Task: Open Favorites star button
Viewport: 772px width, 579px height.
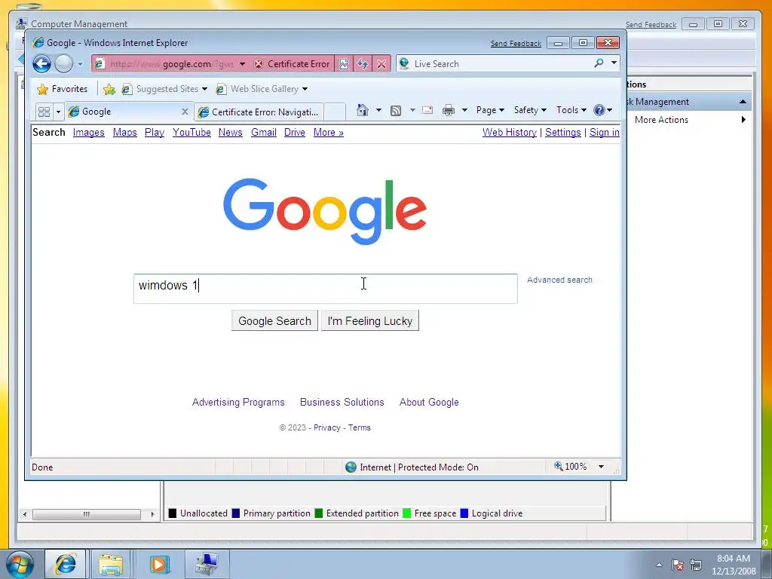Action: pos(63,89)
